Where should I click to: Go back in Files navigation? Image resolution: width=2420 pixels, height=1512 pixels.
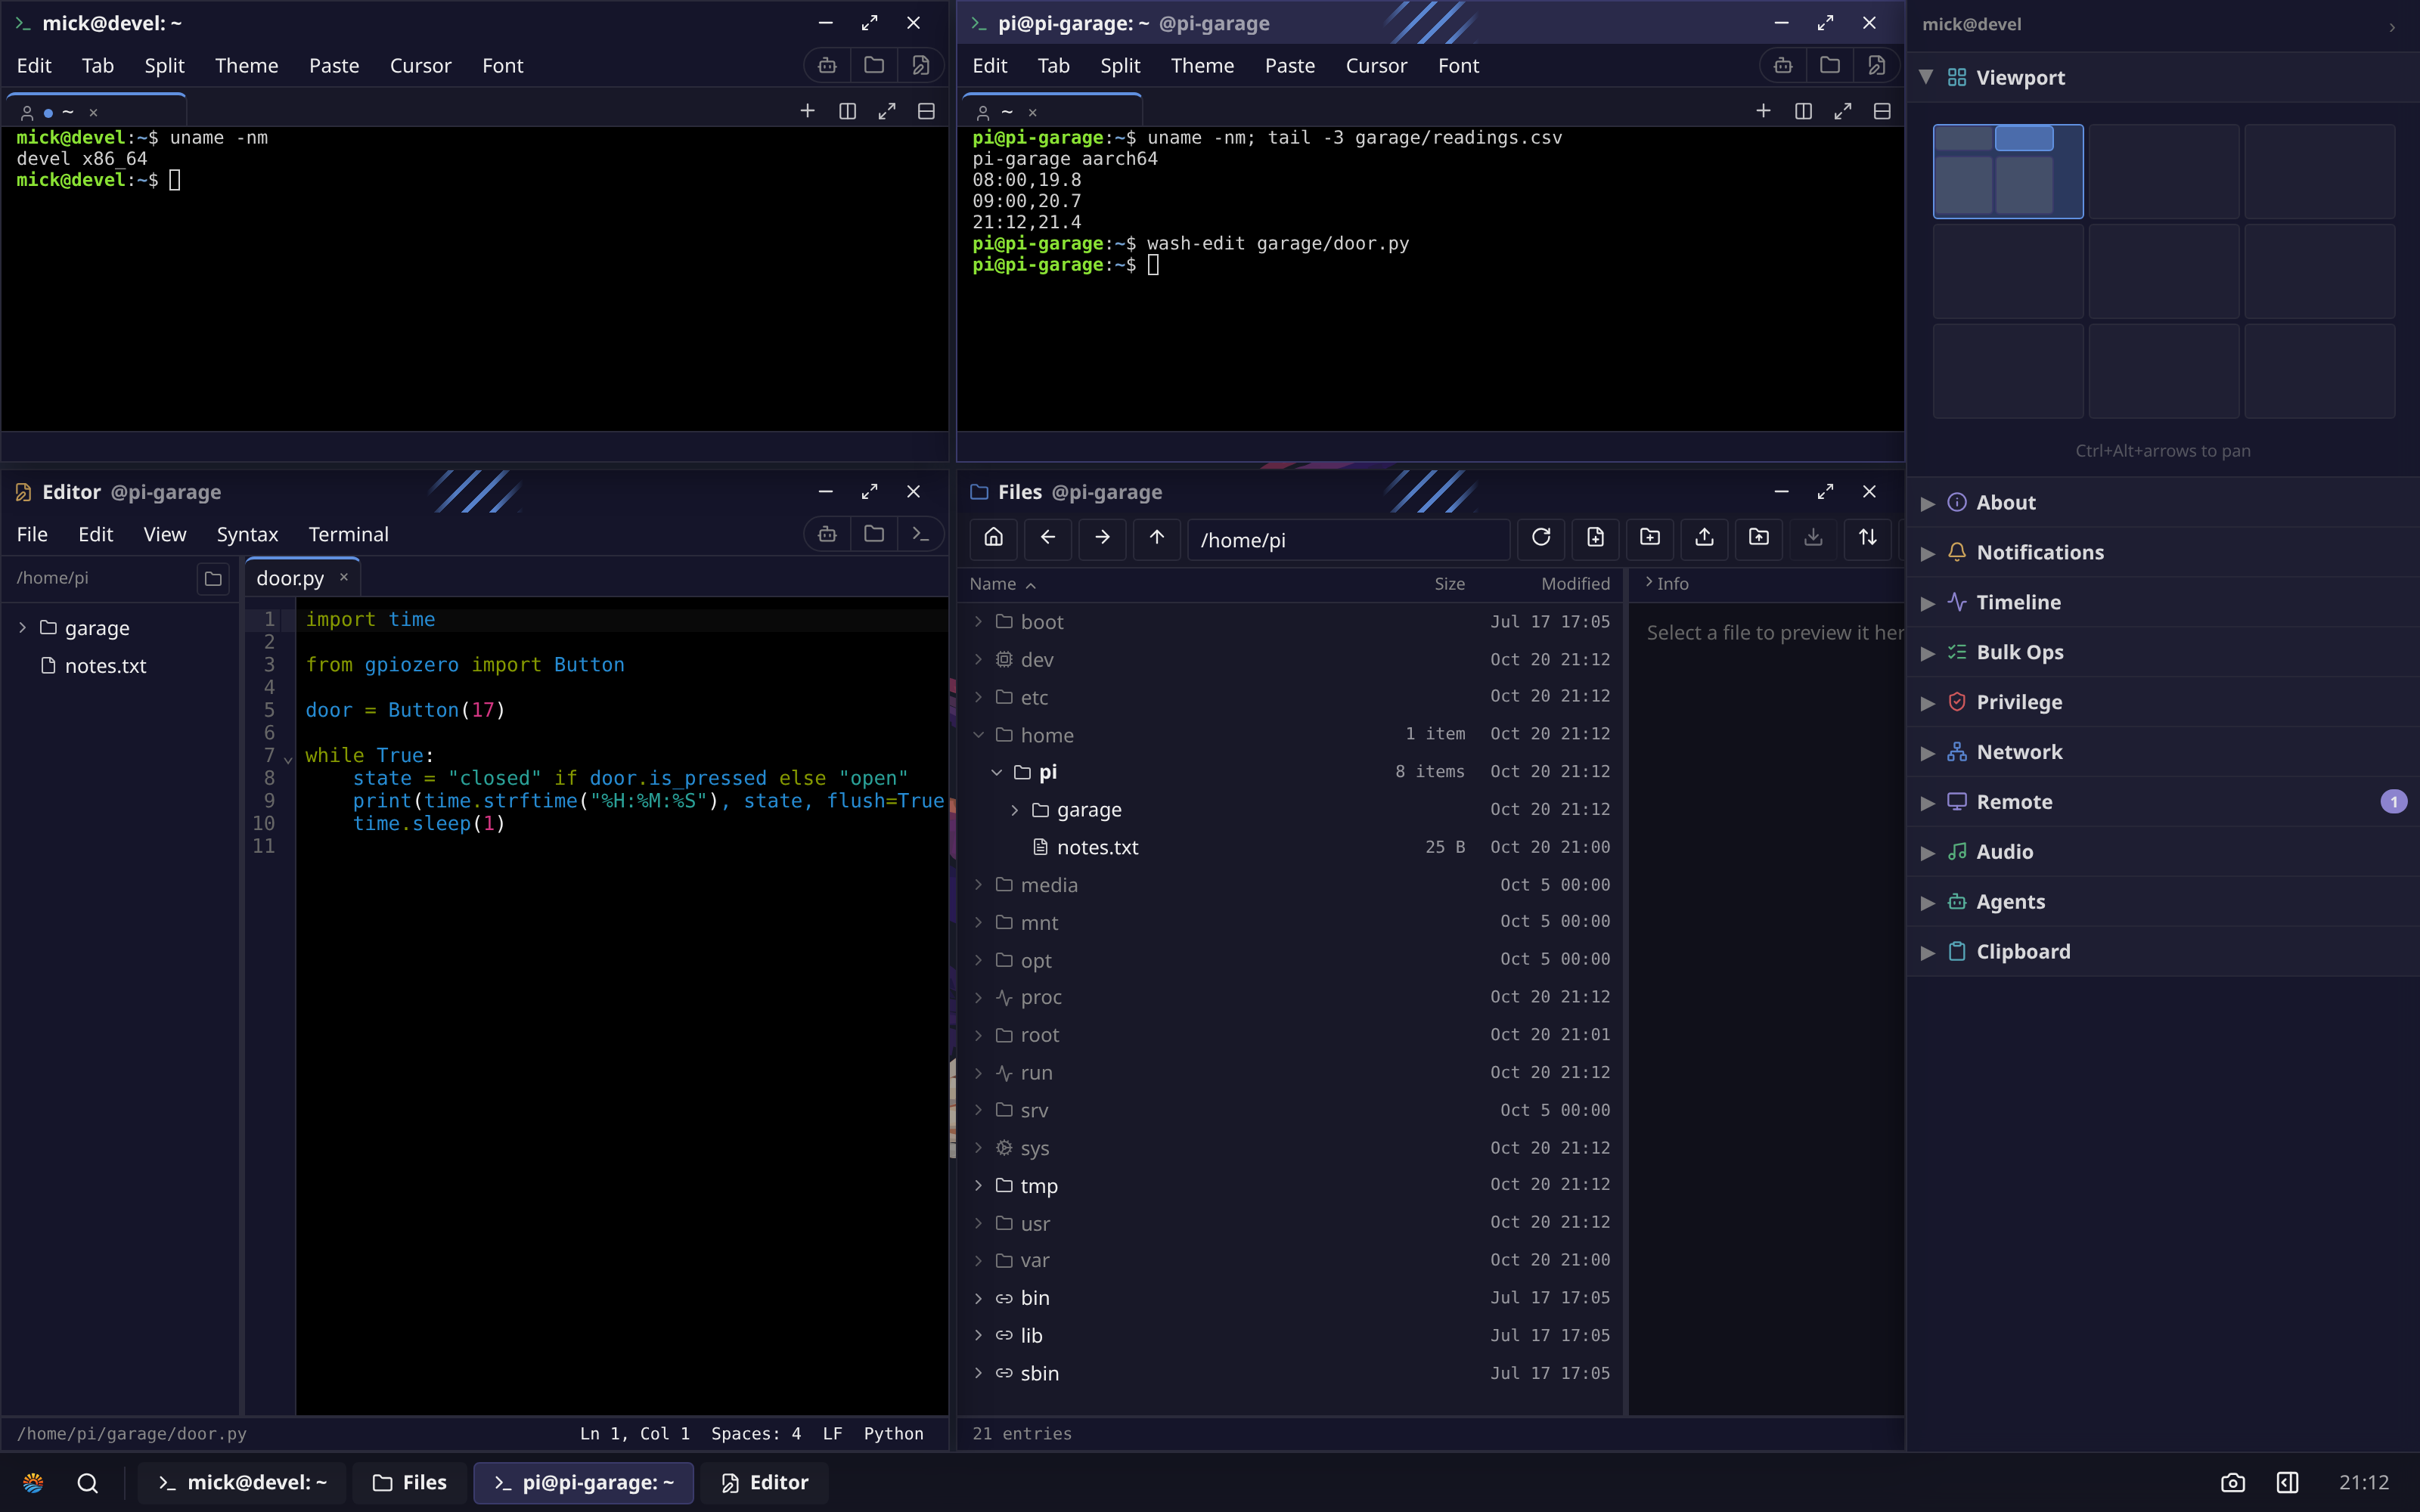click(1047, 538)
